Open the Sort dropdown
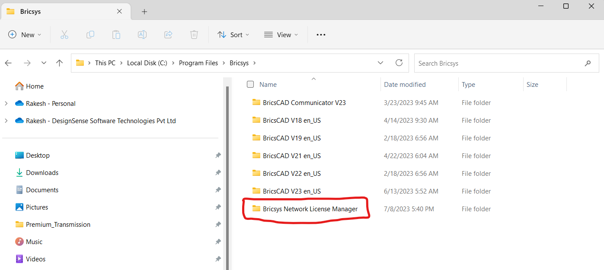This screenshot has height=270, width=604. click(233, 35)
